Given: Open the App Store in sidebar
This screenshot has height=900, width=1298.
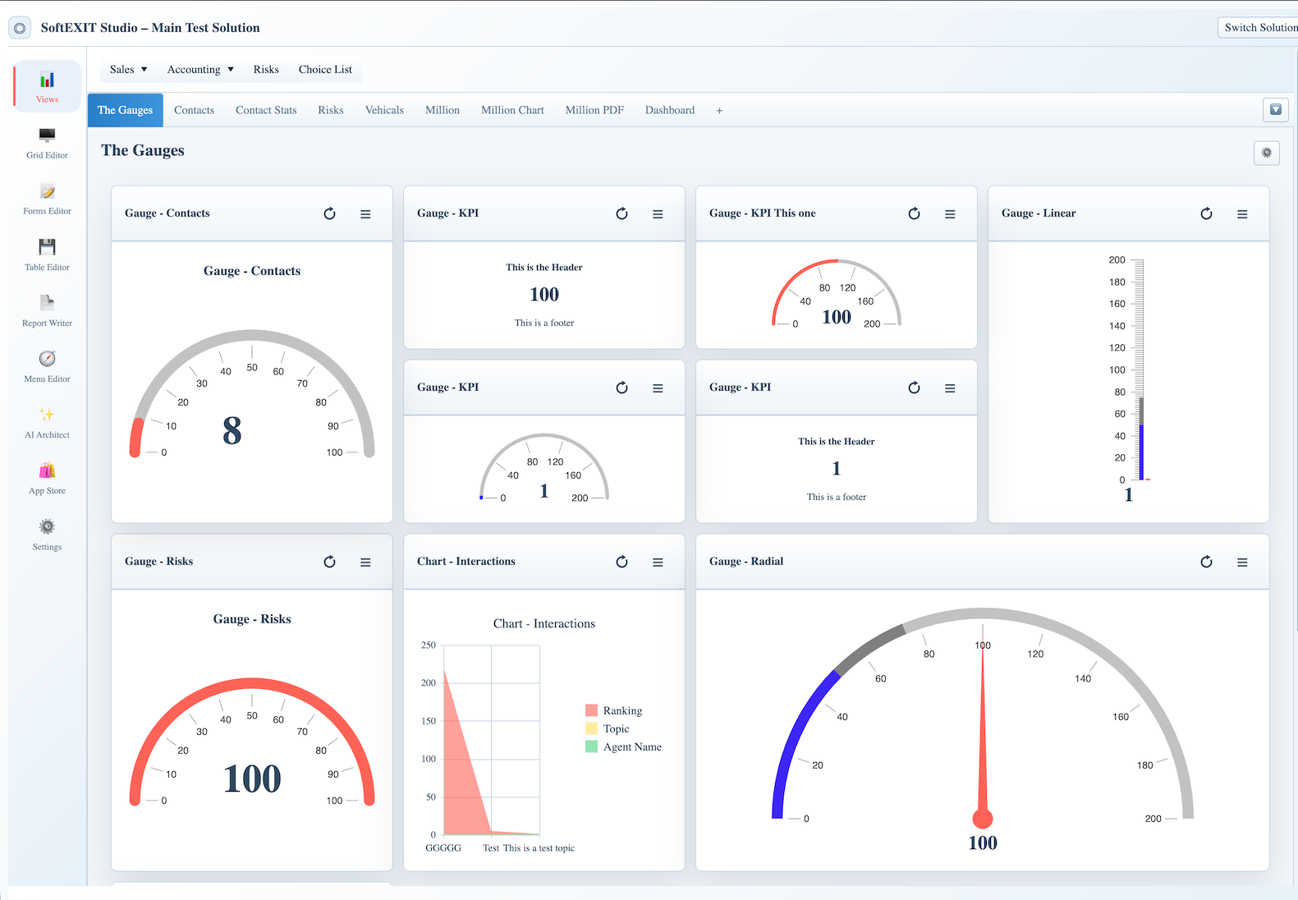Looking at the screenshot, I should (47, 478).
